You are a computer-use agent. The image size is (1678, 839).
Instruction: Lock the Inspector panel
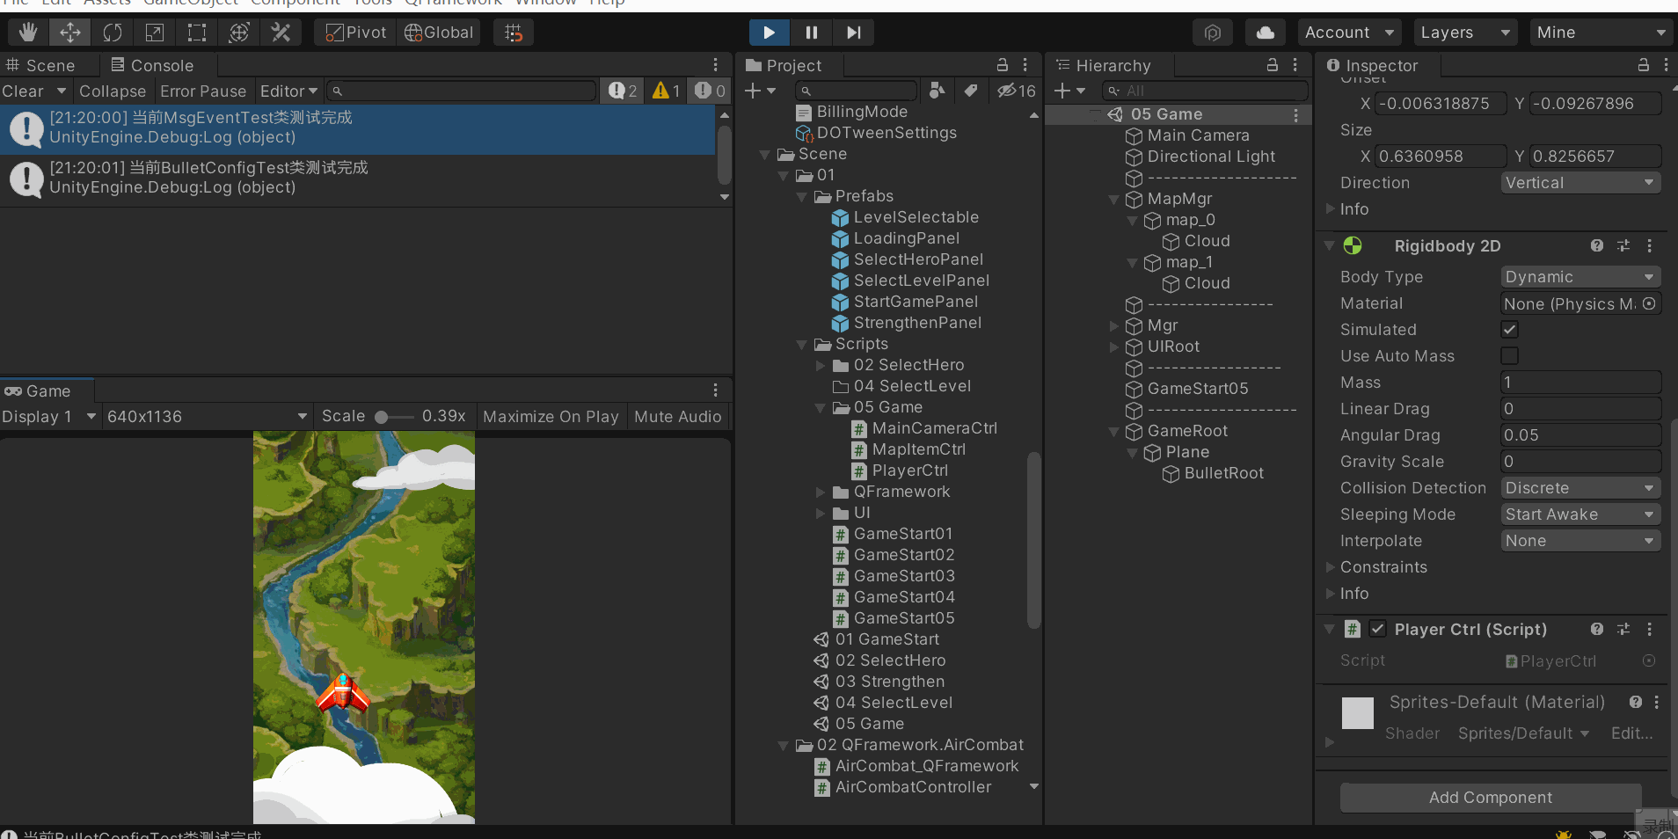tap(1643, 65)
